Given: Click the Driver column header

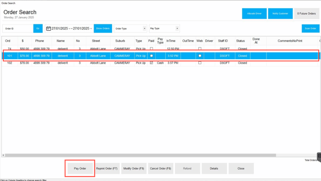Looking at the screenshot, I should (x=209, y=41).
